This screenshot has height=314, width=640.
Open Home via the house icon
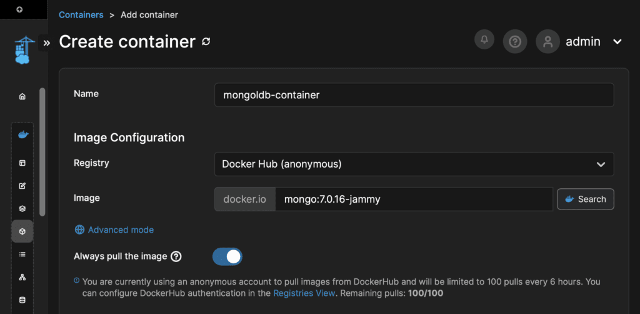(x=22, y=96)
